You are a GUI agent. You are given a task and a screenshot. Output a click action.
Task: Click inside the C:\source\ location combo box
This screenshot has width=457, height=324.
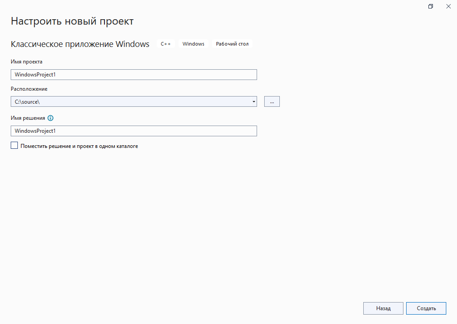pyautogui.click(x=129, y=101)
